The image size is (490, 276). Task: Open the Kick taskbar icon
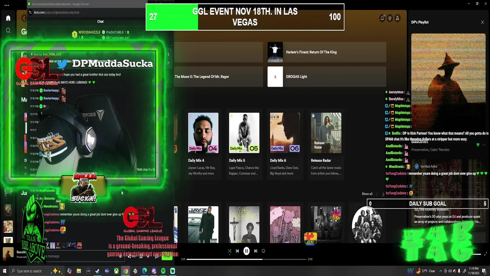tap(173, 271)
